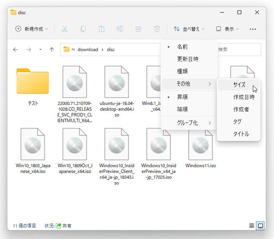Select 作成日時 in the submenu
274x239 pixels.
(x=239, y=97)
